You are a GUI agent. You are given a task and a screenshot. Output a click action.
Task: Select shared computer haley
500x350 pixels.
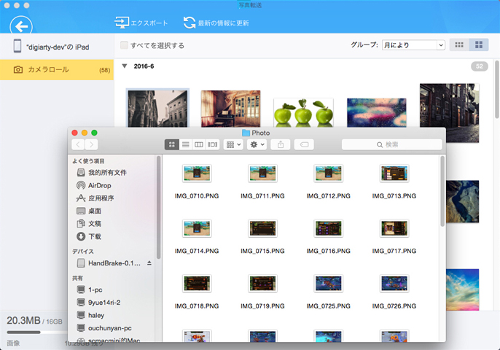tap(91, 315)
